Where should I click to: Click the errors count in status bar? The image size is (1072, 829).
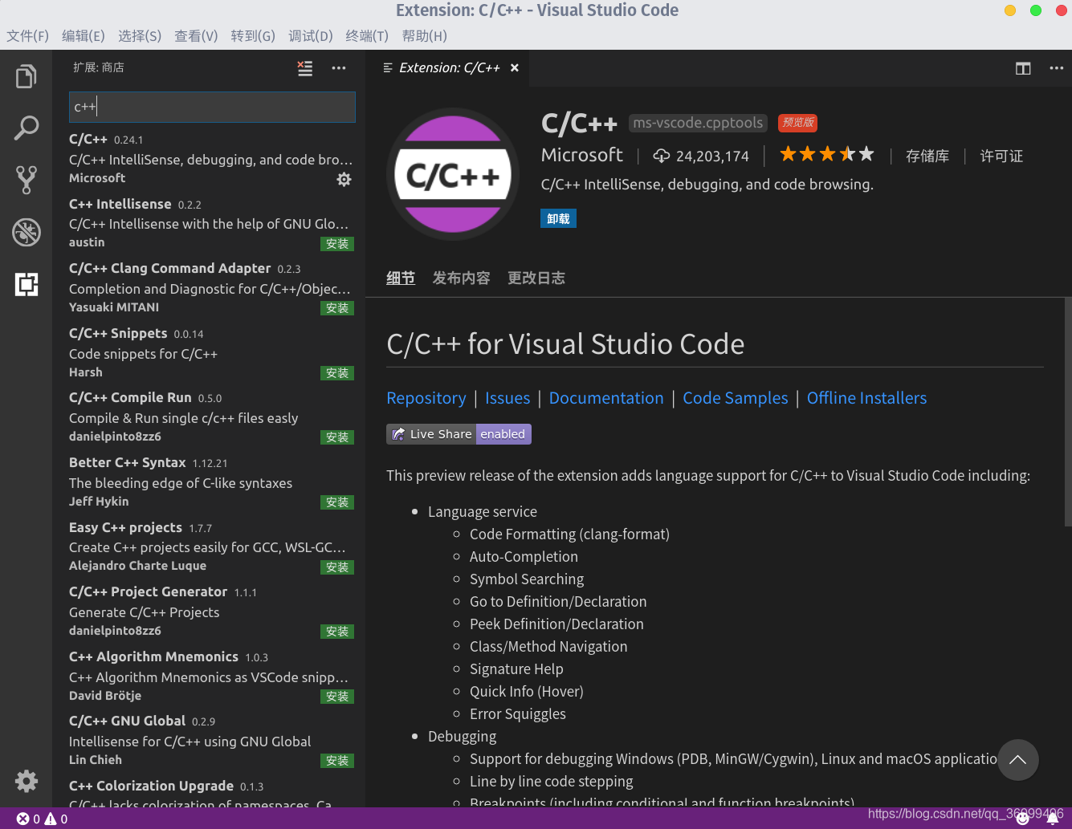28,819
